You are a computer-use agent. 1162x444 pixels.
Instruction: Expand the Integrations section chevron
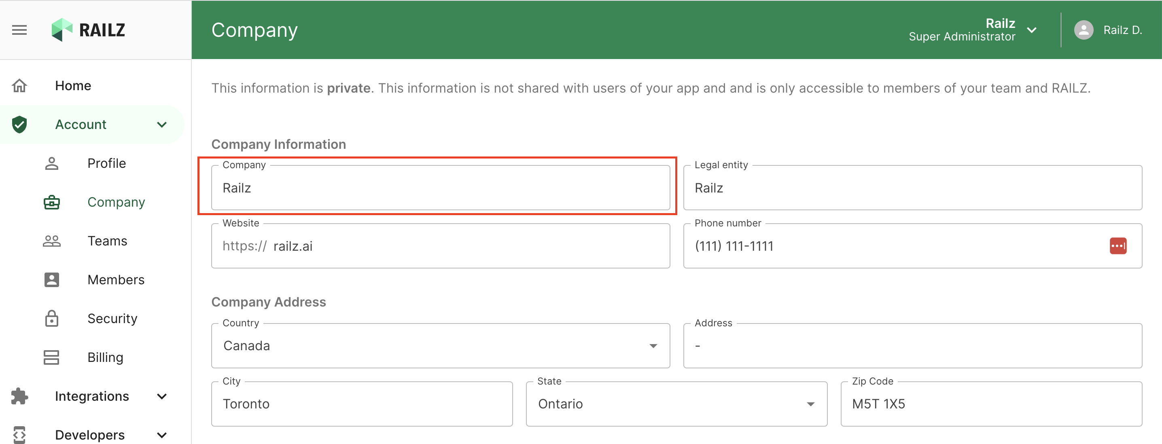click(x=162, y=396)
